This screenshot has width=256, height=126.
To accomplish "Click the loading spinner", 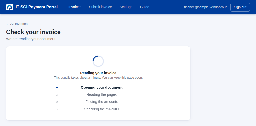I will 98,61.
